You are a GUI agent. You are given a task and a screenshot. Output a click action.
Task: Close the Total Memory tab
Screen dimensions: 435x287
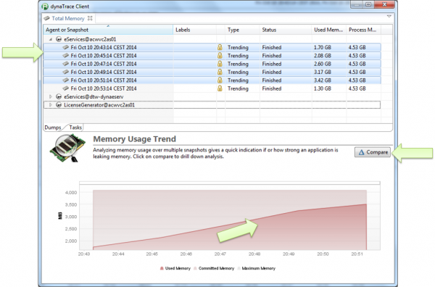click(x=90, y=18)
